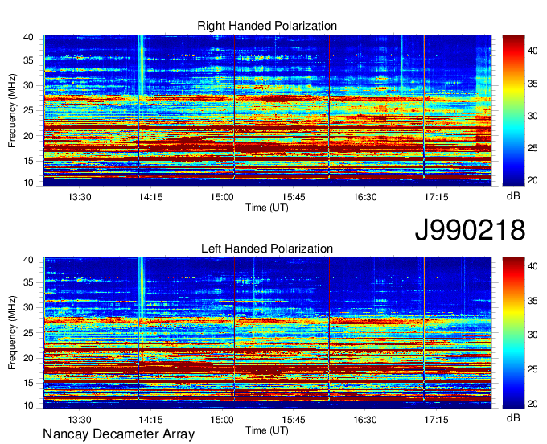Screen dimensions: 547x444
Task: Click the 30 MHz frequency tick of the left-handed plot
Action: point(29,307)
